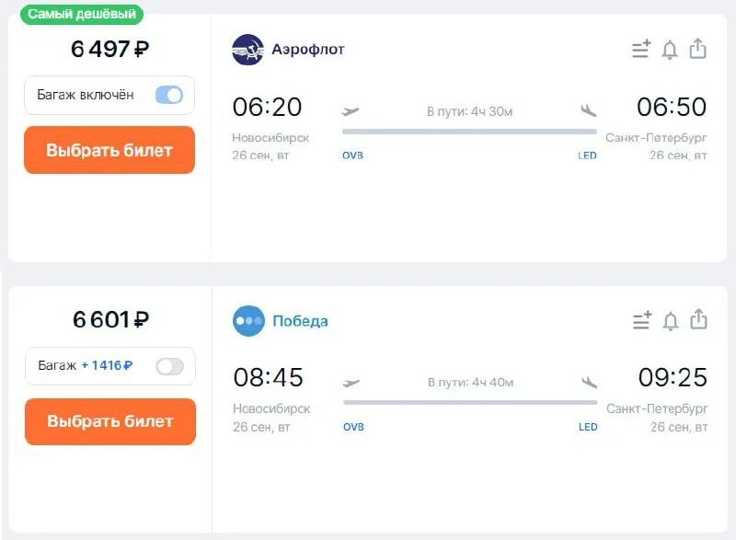
Task: Disable baggage included toggle on Aeroflot ticket
Action: tap(169, 95)
